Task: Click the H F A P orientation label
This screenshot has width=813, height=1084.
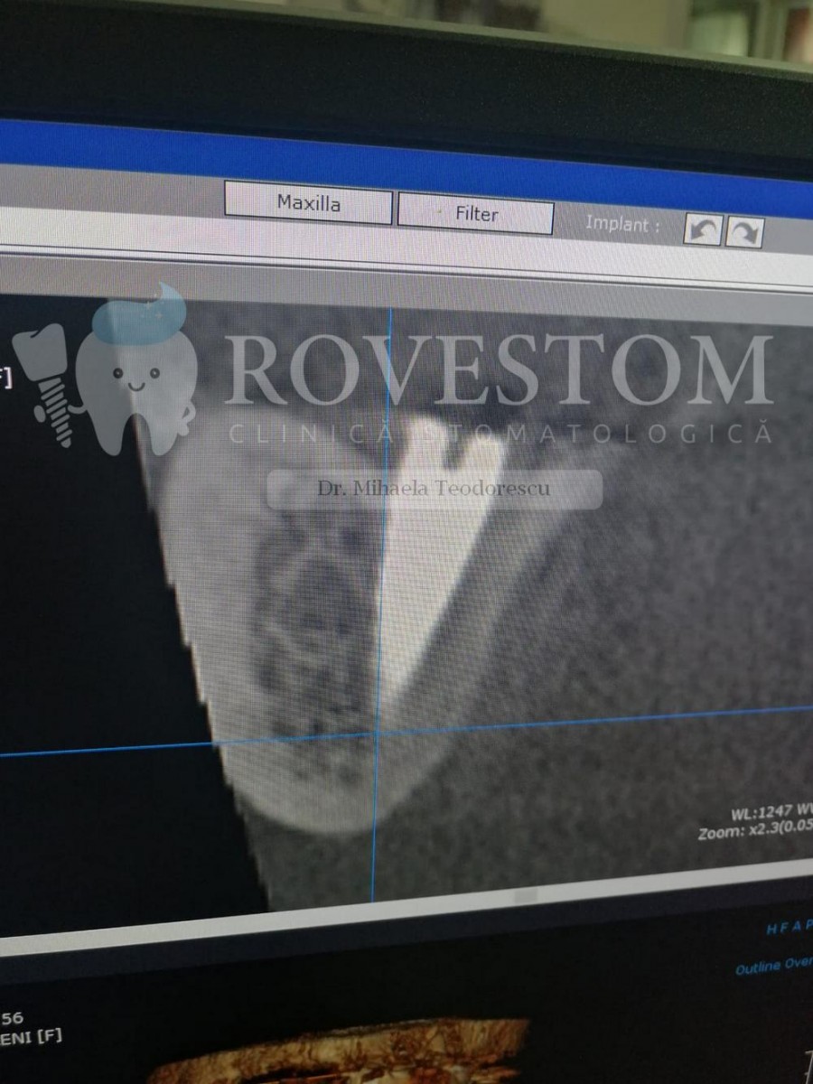Action: click(788, 927)
